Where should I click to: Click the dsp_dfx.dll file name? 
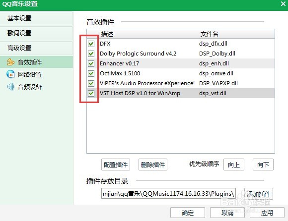pos(213,44)
